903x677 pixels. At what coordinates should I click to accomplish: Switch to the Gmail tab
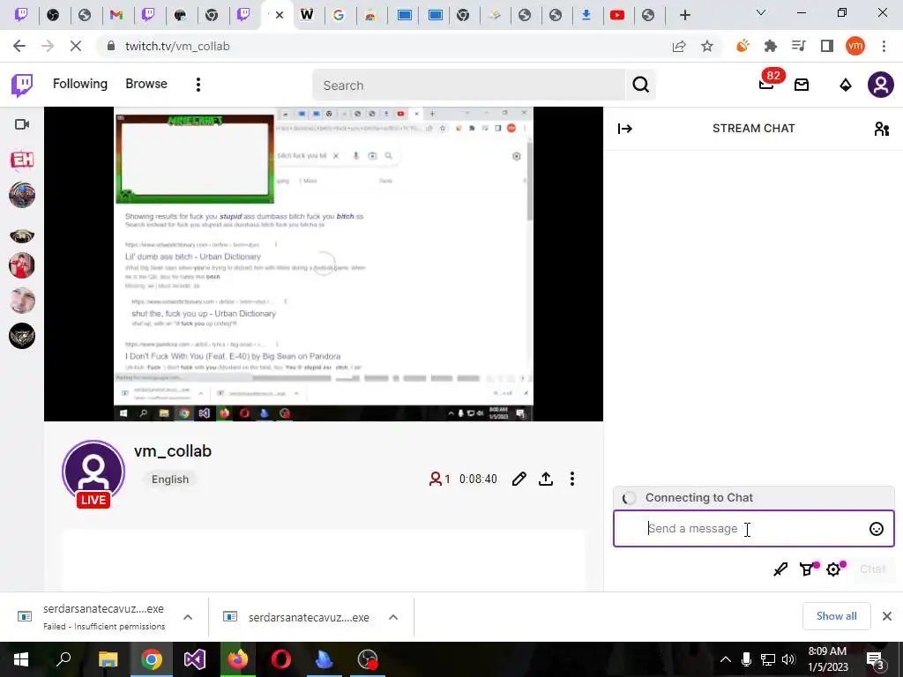116,15
